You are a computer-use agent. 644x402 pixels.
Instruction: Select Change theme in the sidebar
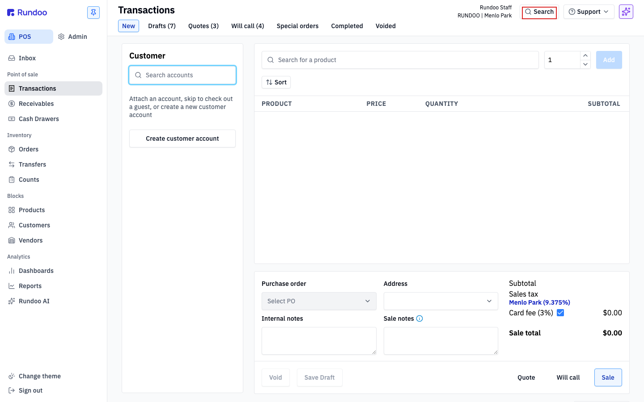pyautogui.click(x=54, y=376)
